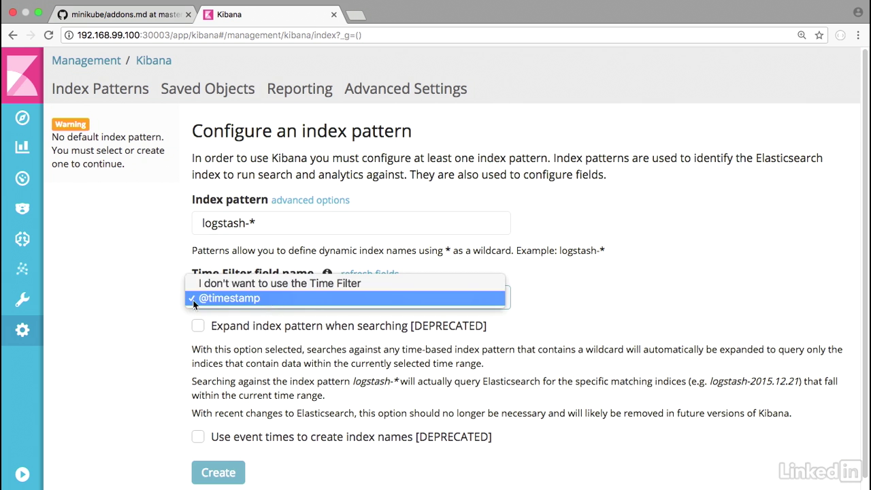Open Dev Tools wrench icon
This screenshot has height=490, width=871.
[22, 299]
